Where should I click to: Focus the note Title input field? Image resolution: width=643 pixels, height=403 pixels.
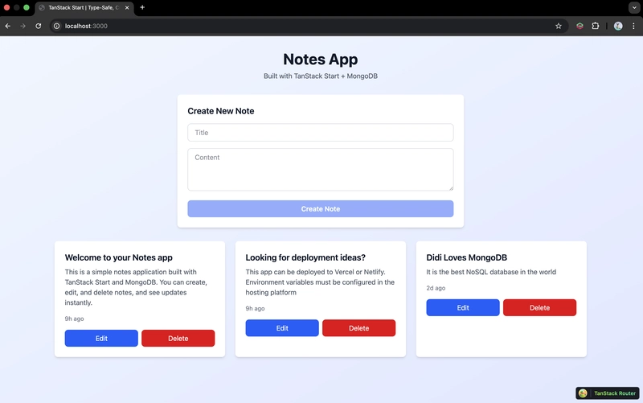320,133
